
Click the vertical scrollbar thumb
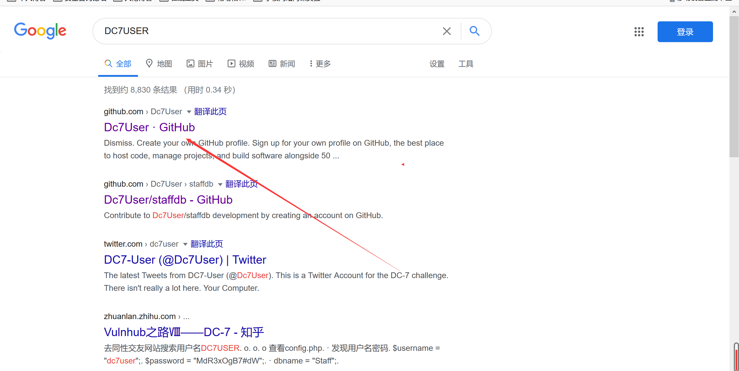[734, 87]
